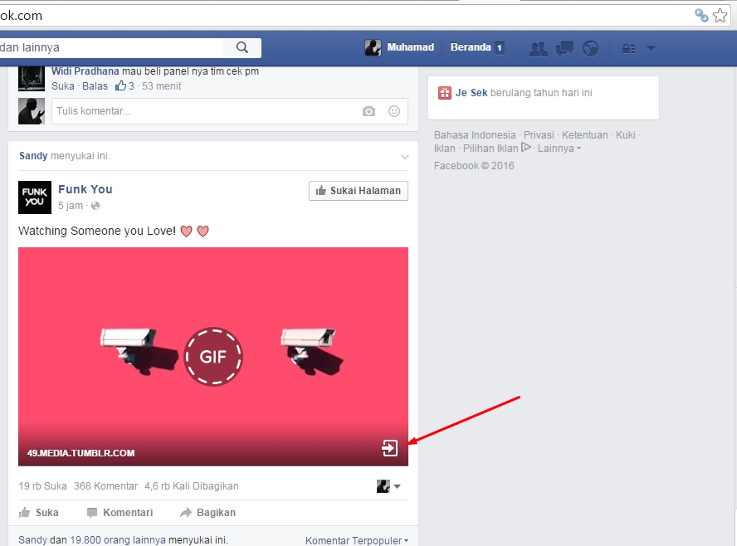737x546 pixels.
Task: Expand account menu arrow in top bar
Action: pyautogui.click(x=651, y=48)
